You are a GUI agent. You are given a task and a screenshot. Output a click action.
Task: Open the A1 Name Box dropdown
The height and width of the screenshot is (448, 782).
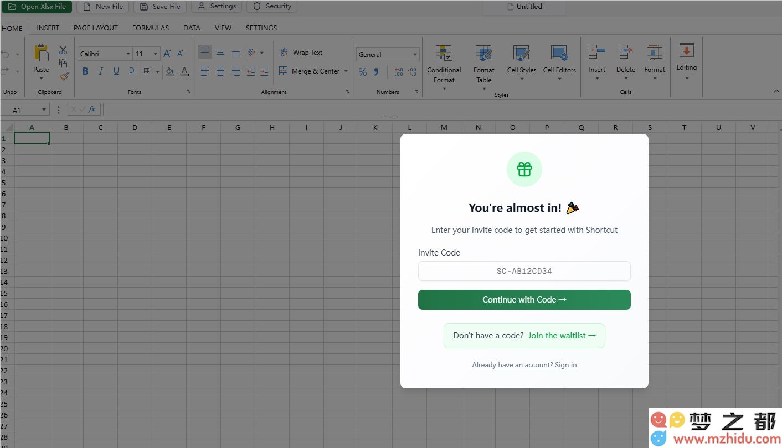click(44, 110)
